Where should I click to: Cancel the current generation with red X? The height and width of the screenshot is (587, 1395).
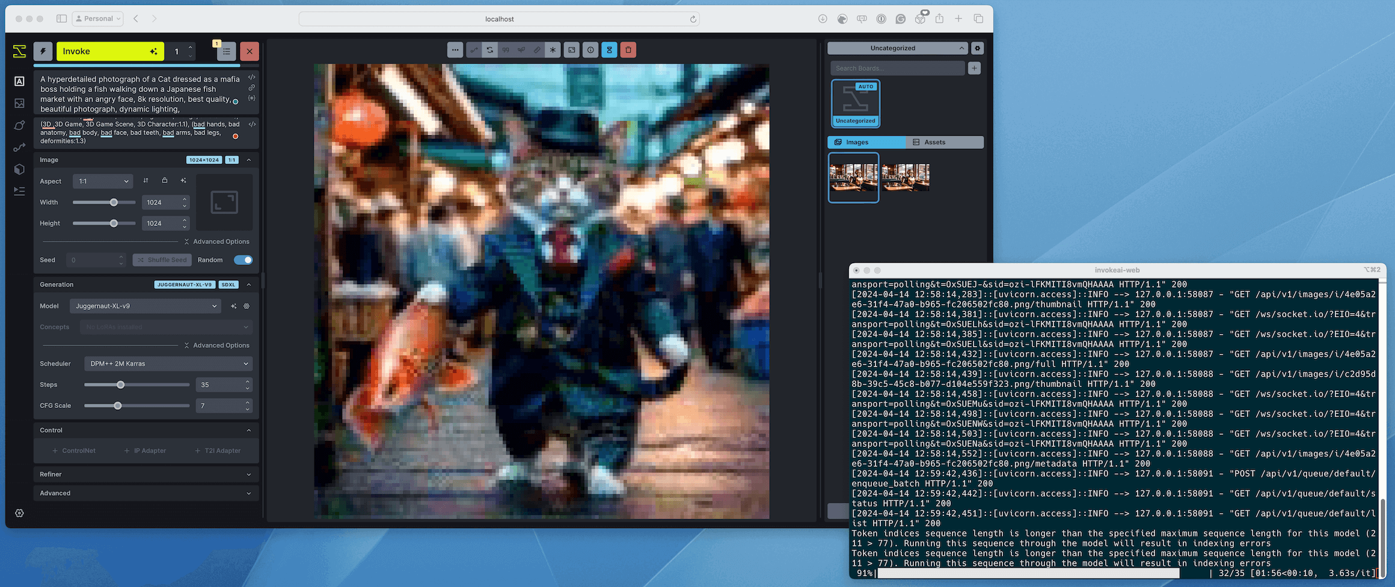tap(250, 52)
